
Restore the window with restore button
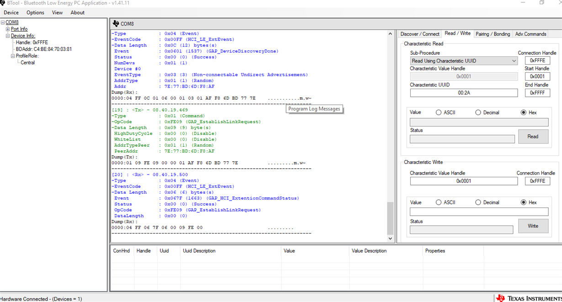click(x=542, y=3)
